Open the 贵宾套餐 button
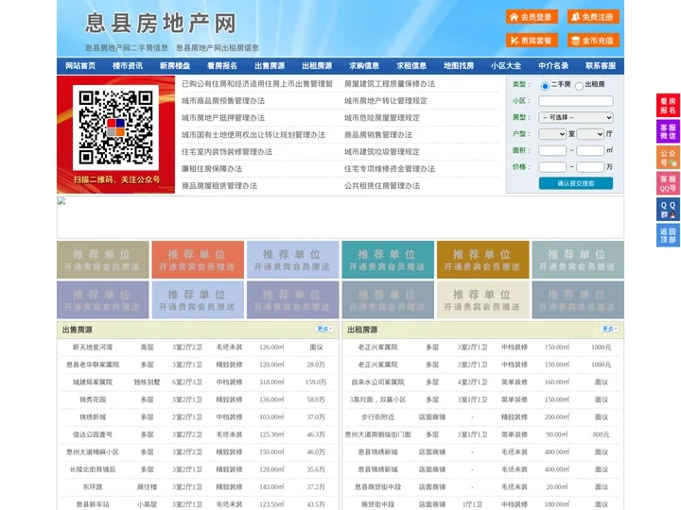This screenshot has height=510, width=681. pyautogui.click(x=532, y=41)
